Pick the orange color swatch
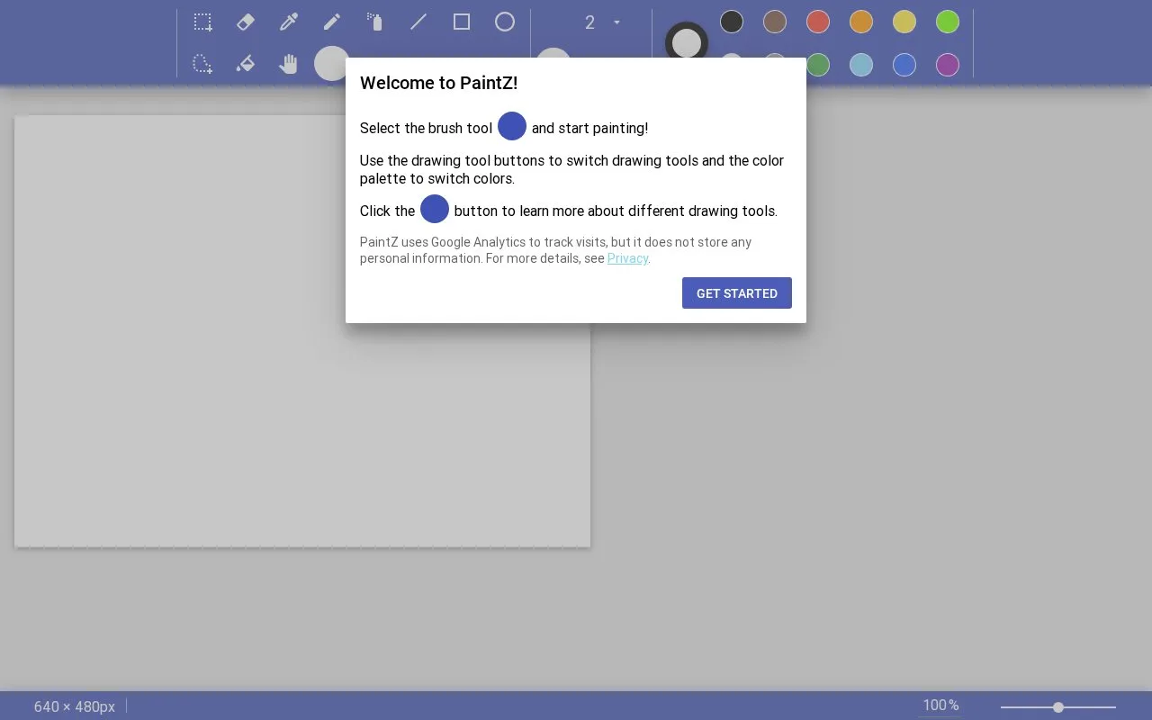This screenshot has width=1152, height=720. pos(861,22)
